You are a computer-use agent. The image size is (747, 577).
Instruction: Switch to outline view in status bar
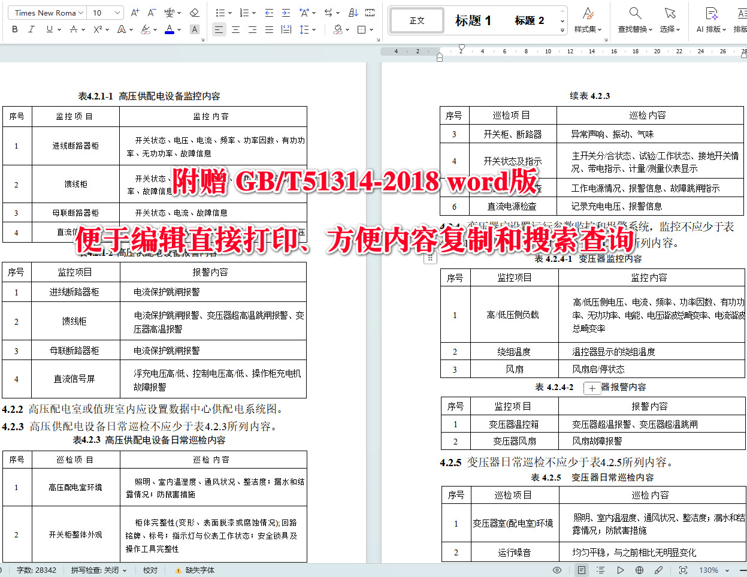(x=601, y=570)
